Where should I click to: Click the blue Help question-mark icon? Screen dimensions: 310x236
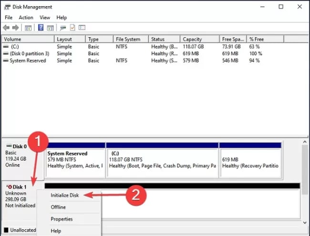tap(41, 28)
